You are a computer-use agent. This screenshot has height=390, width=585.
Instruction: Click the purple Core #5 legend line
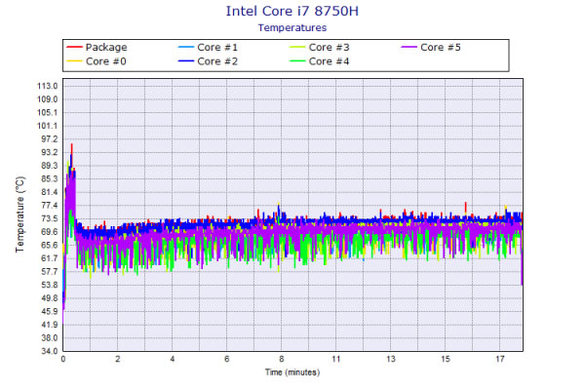409,47
